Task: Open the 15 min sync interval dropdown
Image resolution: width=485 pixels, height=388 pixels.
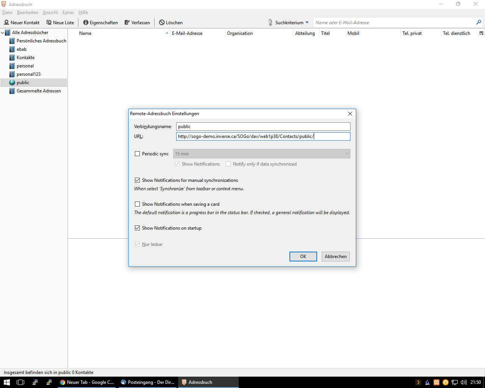Action: [x=261, y=154]
